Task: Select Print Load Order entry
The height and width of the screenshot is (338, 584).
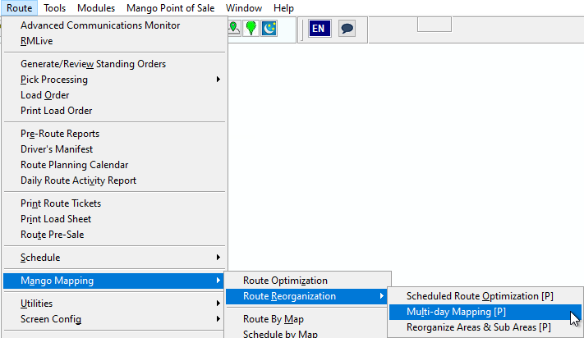Action: point(115,111)
